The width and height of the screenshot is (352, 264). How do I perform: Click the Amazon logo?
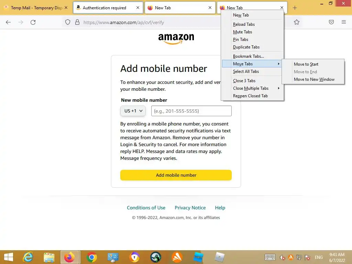[176, 38]
